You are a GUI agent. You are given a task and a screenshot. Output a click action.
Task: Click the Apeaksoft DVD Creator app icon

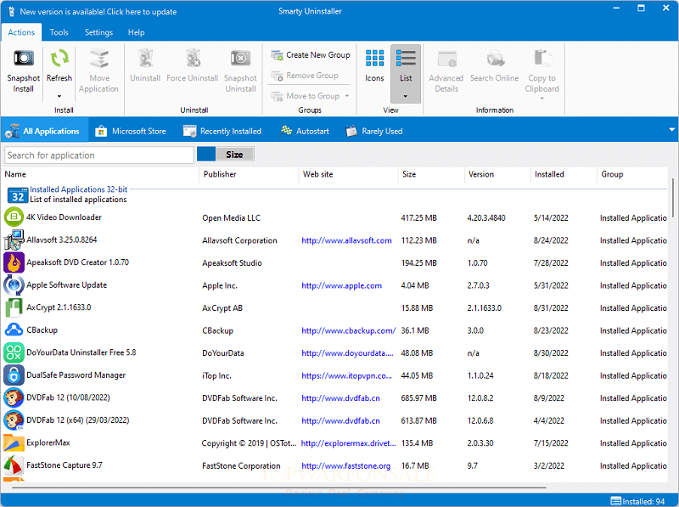[x=14, y=262]
